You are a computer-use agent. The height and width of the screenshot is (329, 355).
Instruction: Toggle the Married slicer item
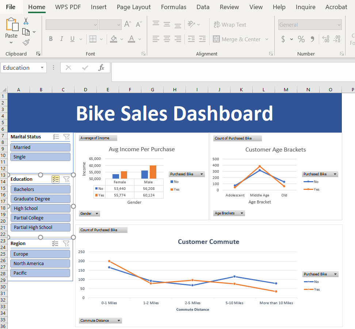tap(40, 148)
